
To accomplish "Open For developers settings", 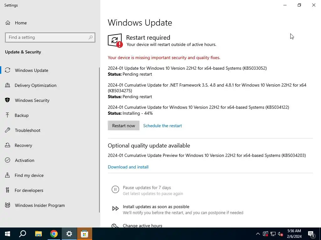I will [x=50, y=190].
